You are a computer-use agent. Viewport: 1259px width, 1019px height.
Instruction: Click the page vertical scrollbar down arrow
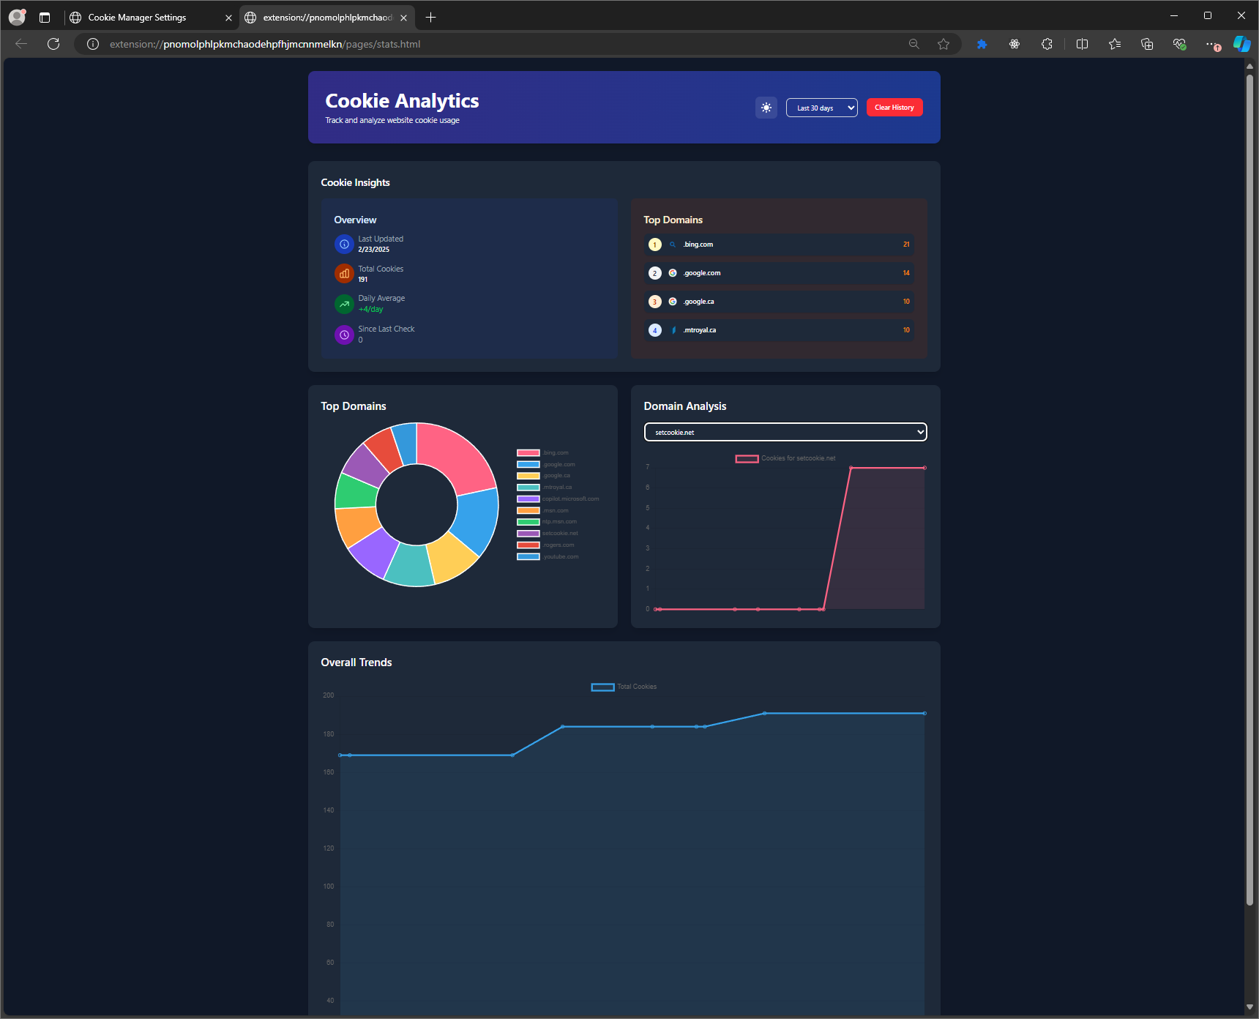(x=1249, y=1008)
